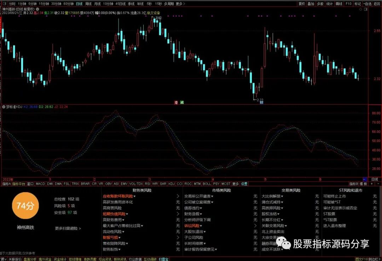Click the minus button beside 模板
The height and width of the screenshot is (261, 382).
(x=378, y=184)
